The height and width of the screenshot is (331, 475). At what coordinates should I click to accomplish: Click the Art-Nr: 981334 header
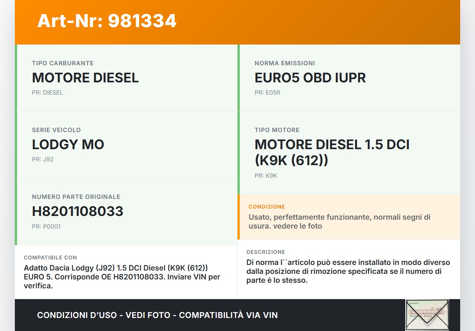(x=107, y=22)
